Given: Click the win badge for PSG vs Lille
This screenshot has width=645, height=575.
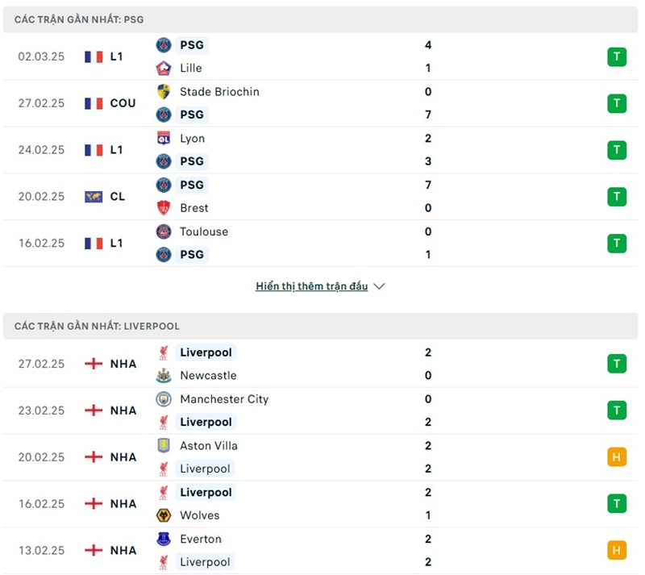Looking at the screenshot, I should (x=617, y=56).
